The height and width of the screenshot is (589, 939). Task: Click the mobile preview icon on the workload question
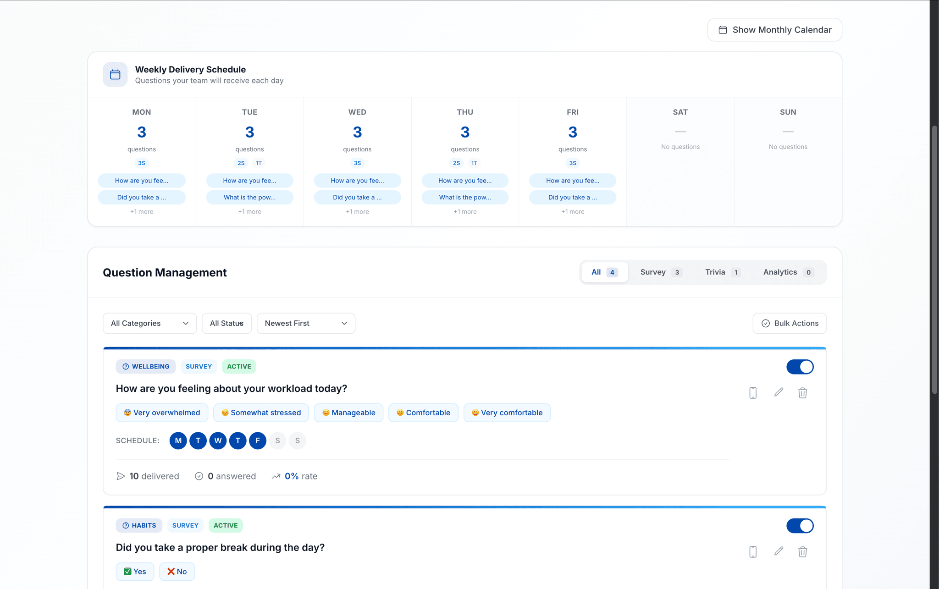point(753,393)
